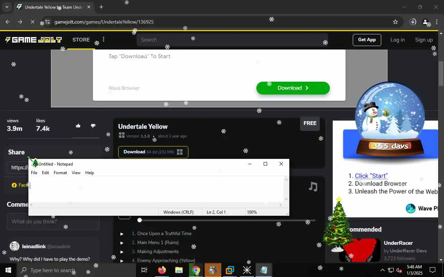Click the taskbar search box

point(76,270)
